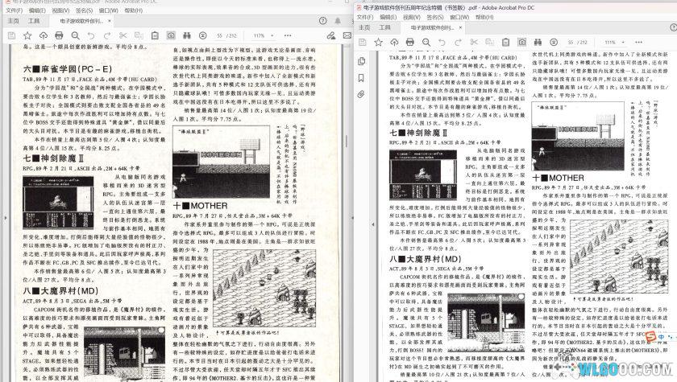This screenshot has width=677, height=382.
Task: Open 文件(F) menu in left window
Action: (15, 10)
